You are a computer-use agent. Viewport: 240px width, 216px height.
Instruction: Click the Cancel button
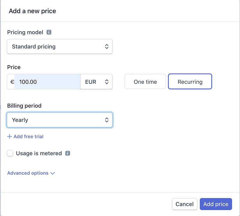tap(184, 204)
